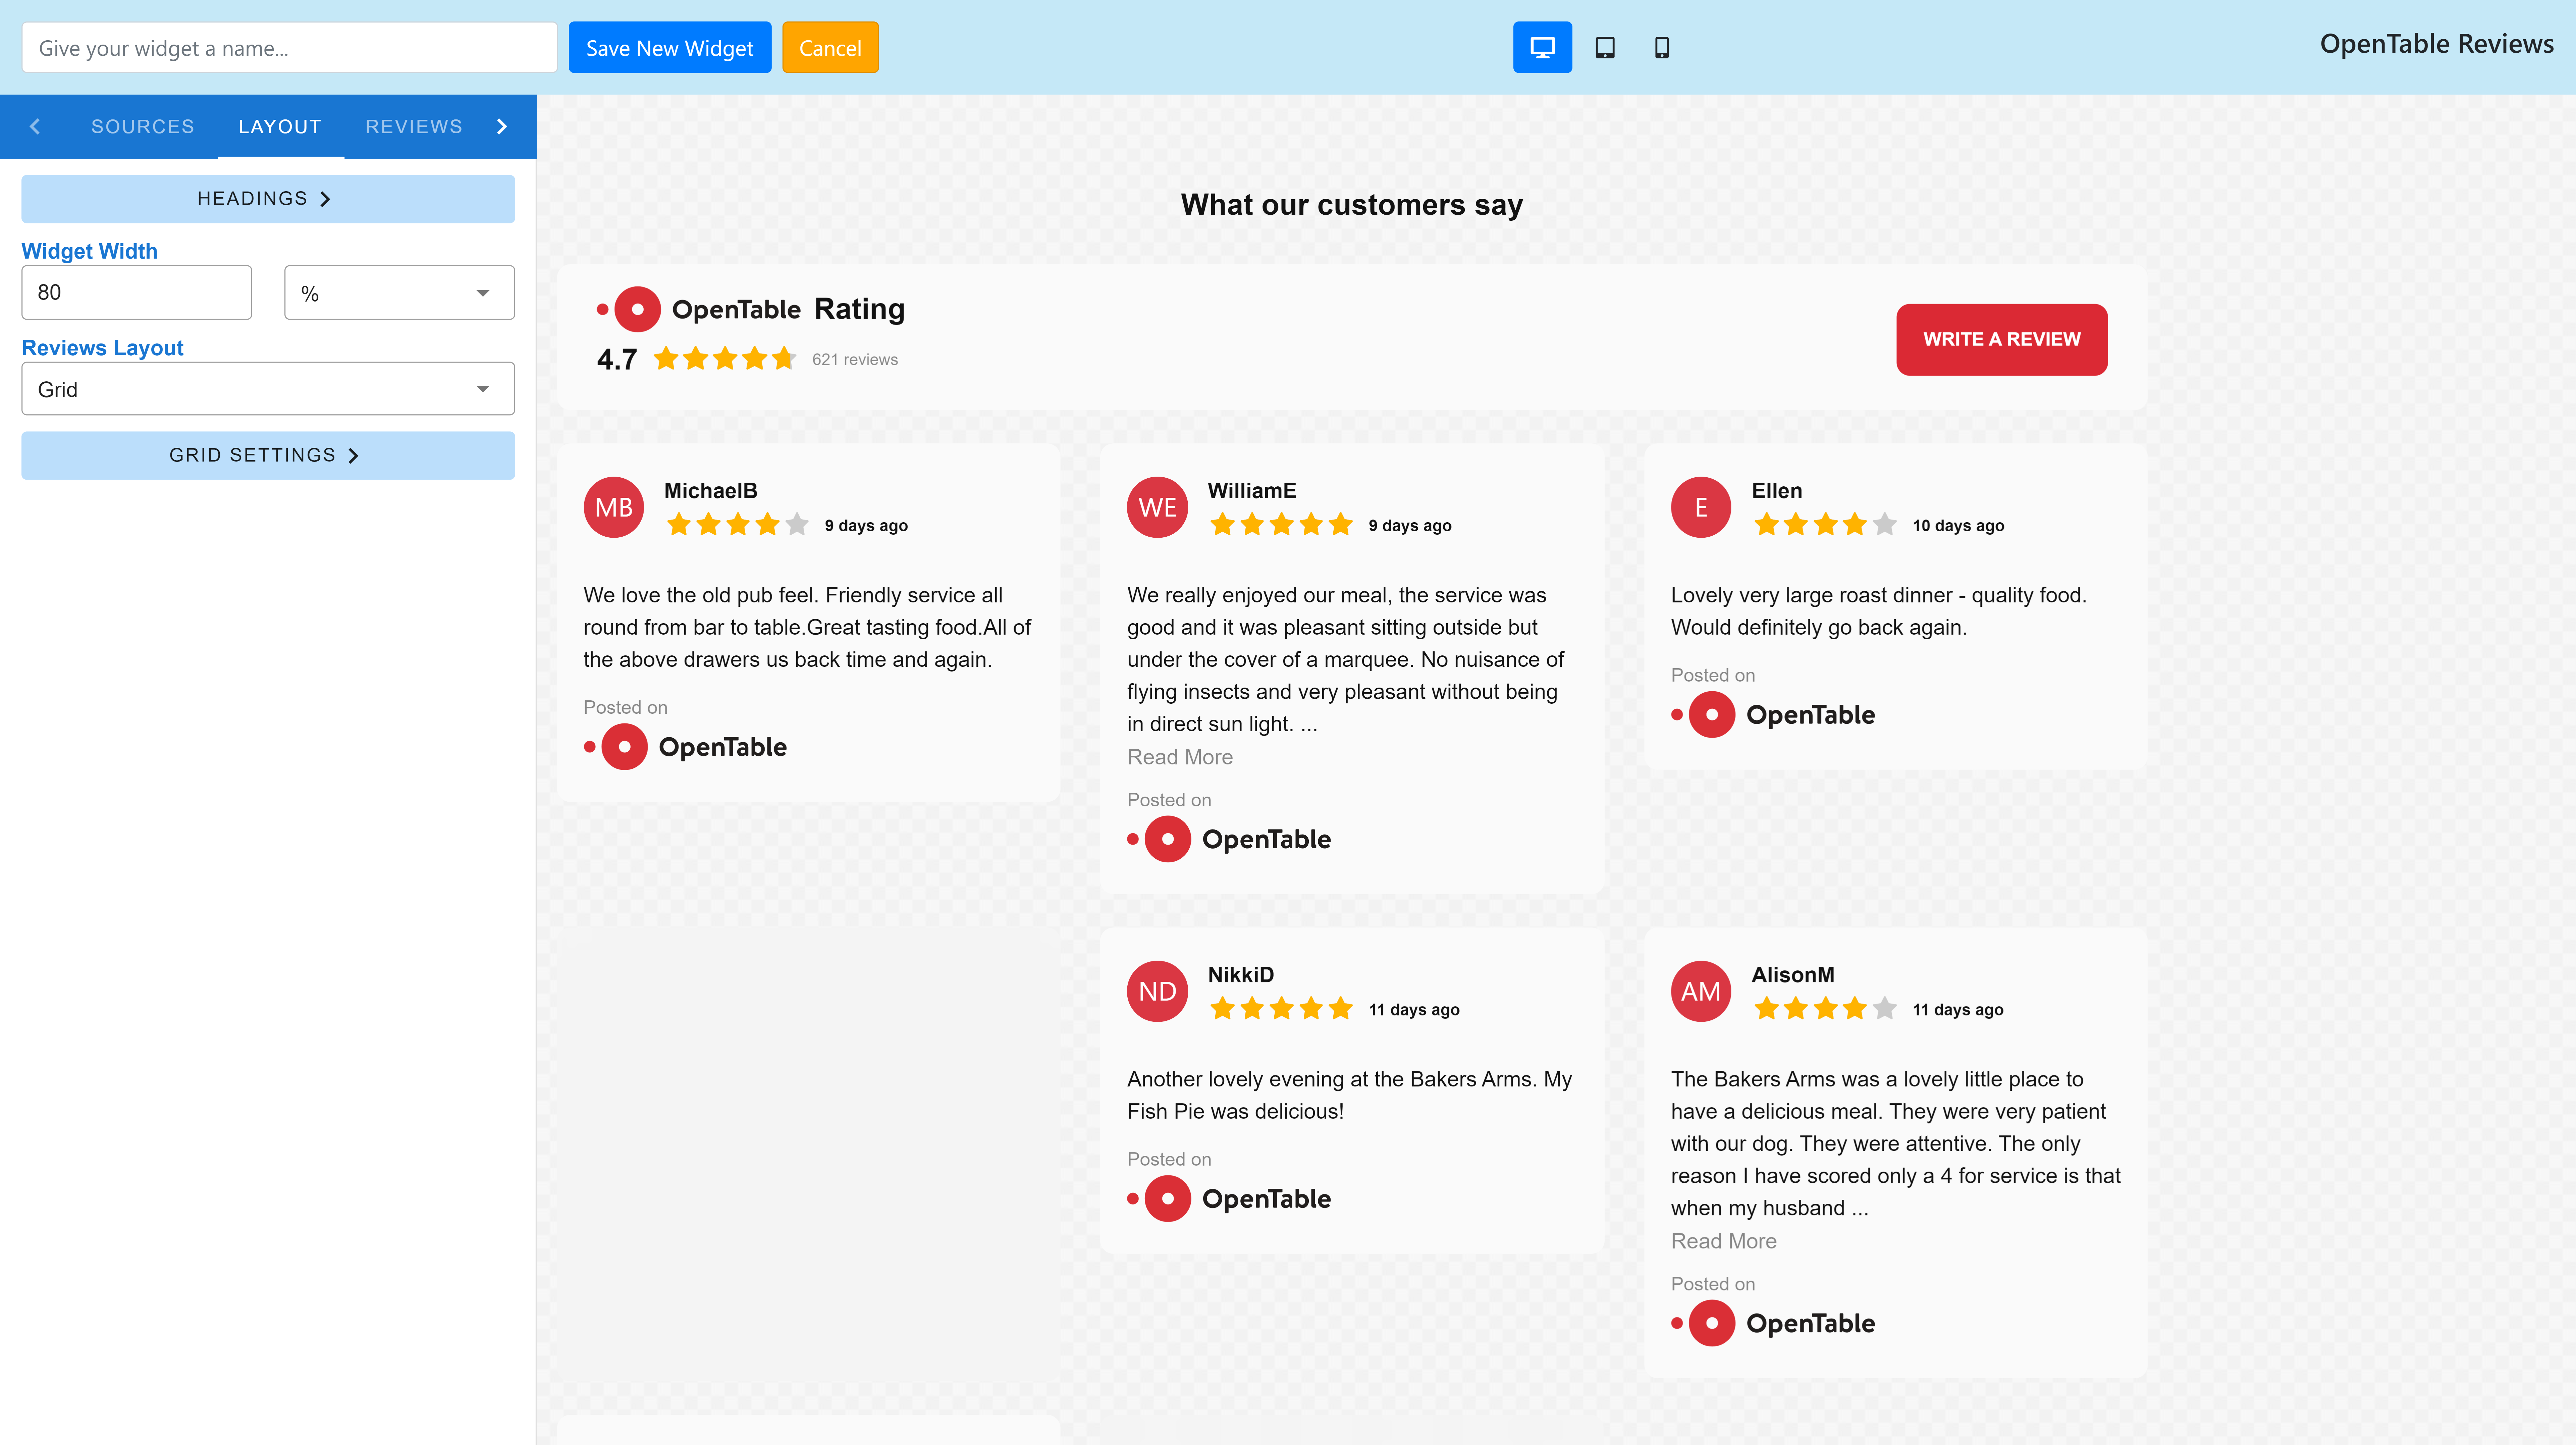Switch preview to desktop view
The image size is (2576, 1449).
(1543, 47)
